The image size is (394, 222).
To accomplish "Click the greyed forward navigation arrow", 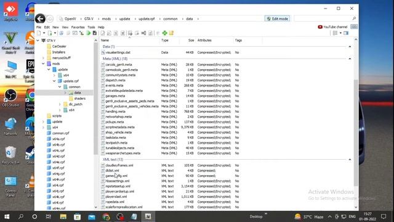I will tap(50, 18).
